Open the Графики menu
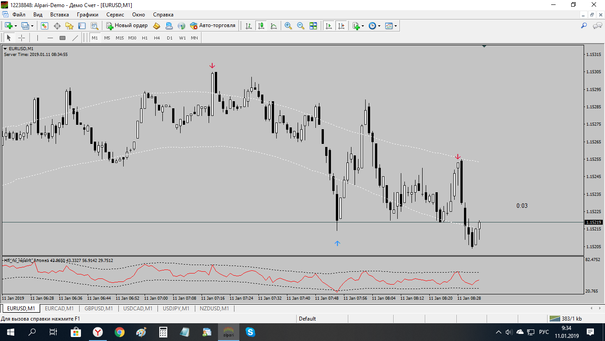The height and width of the screenshot is (341, 605). click(x=88, y=15)
